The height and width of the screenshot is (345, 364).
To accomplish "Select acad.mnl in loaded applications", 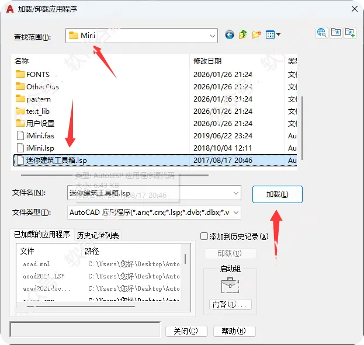I will [x=36, y=264].
